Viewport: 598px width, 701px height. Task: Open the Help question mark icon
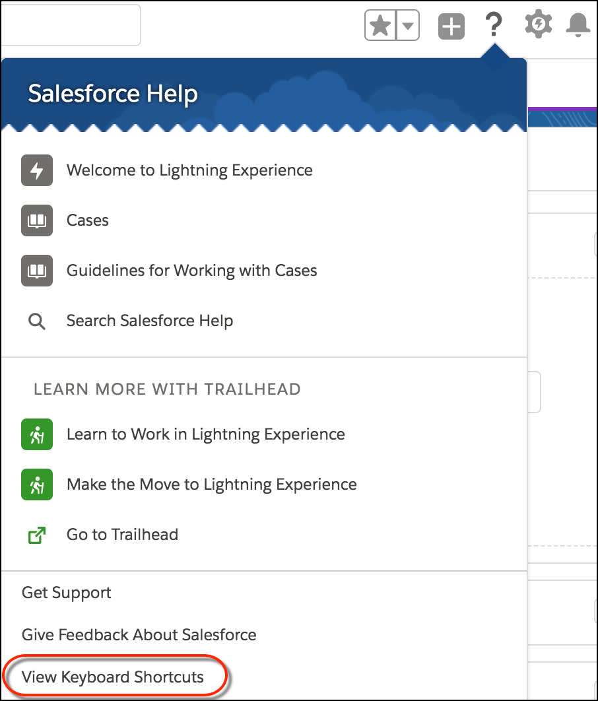[x=494, y=24]
